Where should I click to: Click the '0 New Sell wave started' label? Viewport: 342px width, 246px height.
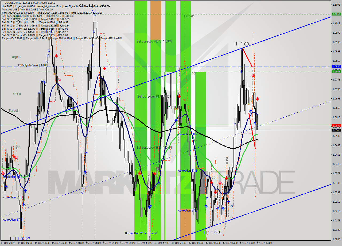click(x=95, y=6)
